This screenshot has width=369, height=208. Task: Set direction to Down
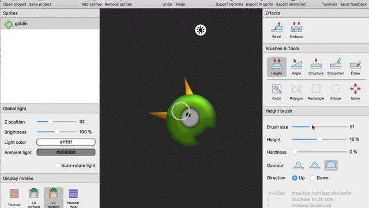coord(312,178)
